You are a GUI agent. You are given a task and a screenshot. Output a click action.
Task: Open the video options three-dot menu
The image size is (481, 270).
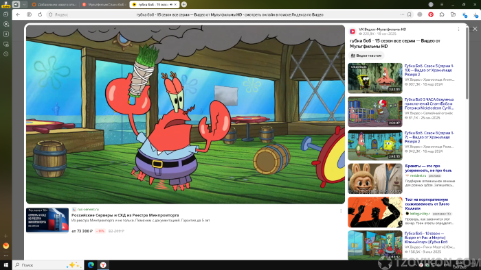click(458, 29)
